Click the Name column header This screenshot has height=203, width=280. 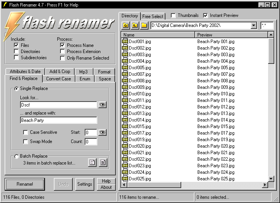point(158,35)
